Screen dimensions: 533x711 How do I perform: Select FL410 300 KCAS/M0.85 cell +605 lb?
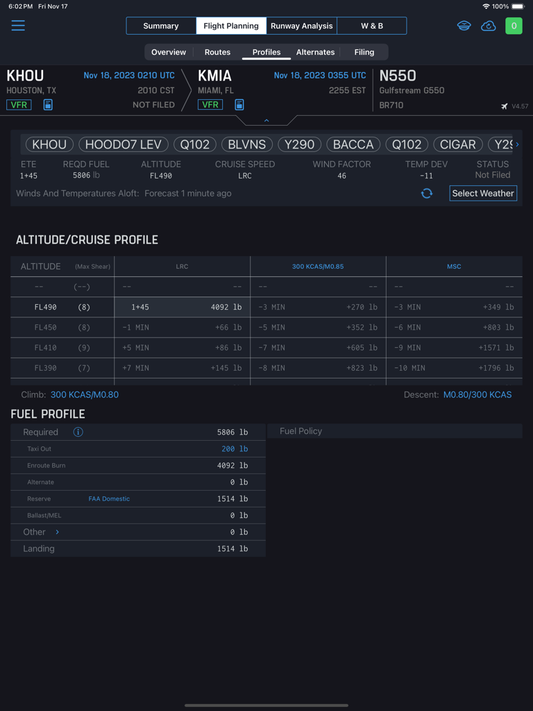tap(318, 348)
